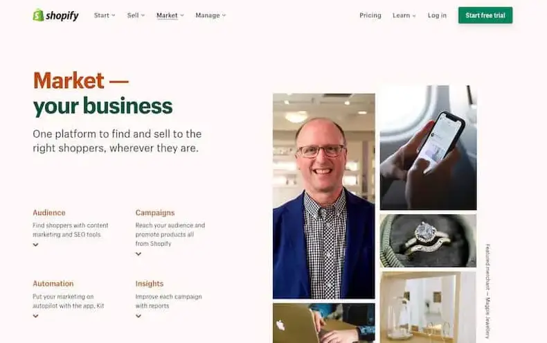Click the smiling merchant portrait photo
The height and width of the screenshot is (343, 547).
tap(324, 196)
